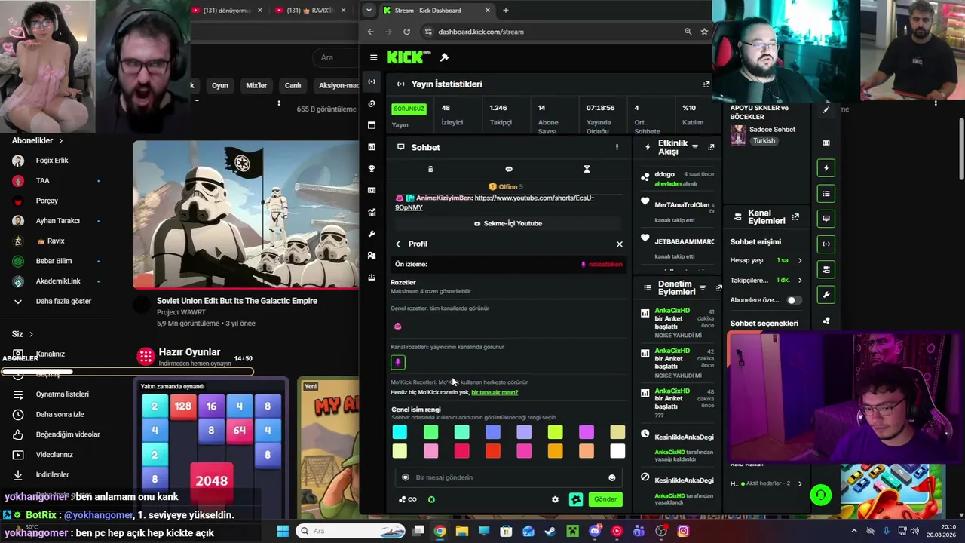Open the link icon in Kick sidebar
965x543 pixels.
(x=372, y=103)
